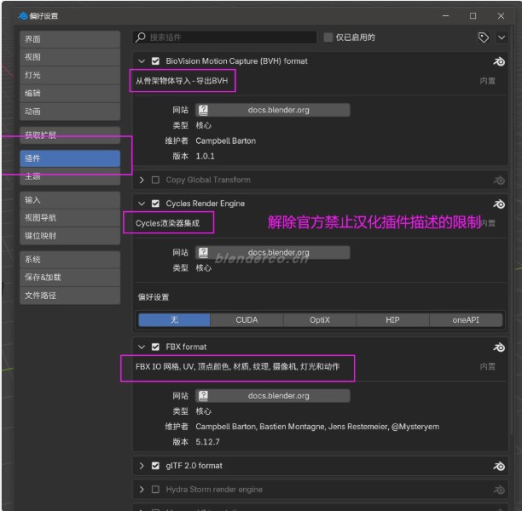The image size is (522, 511).
Task: Click the Blender logo in title bar
Action: click(23, 15)
